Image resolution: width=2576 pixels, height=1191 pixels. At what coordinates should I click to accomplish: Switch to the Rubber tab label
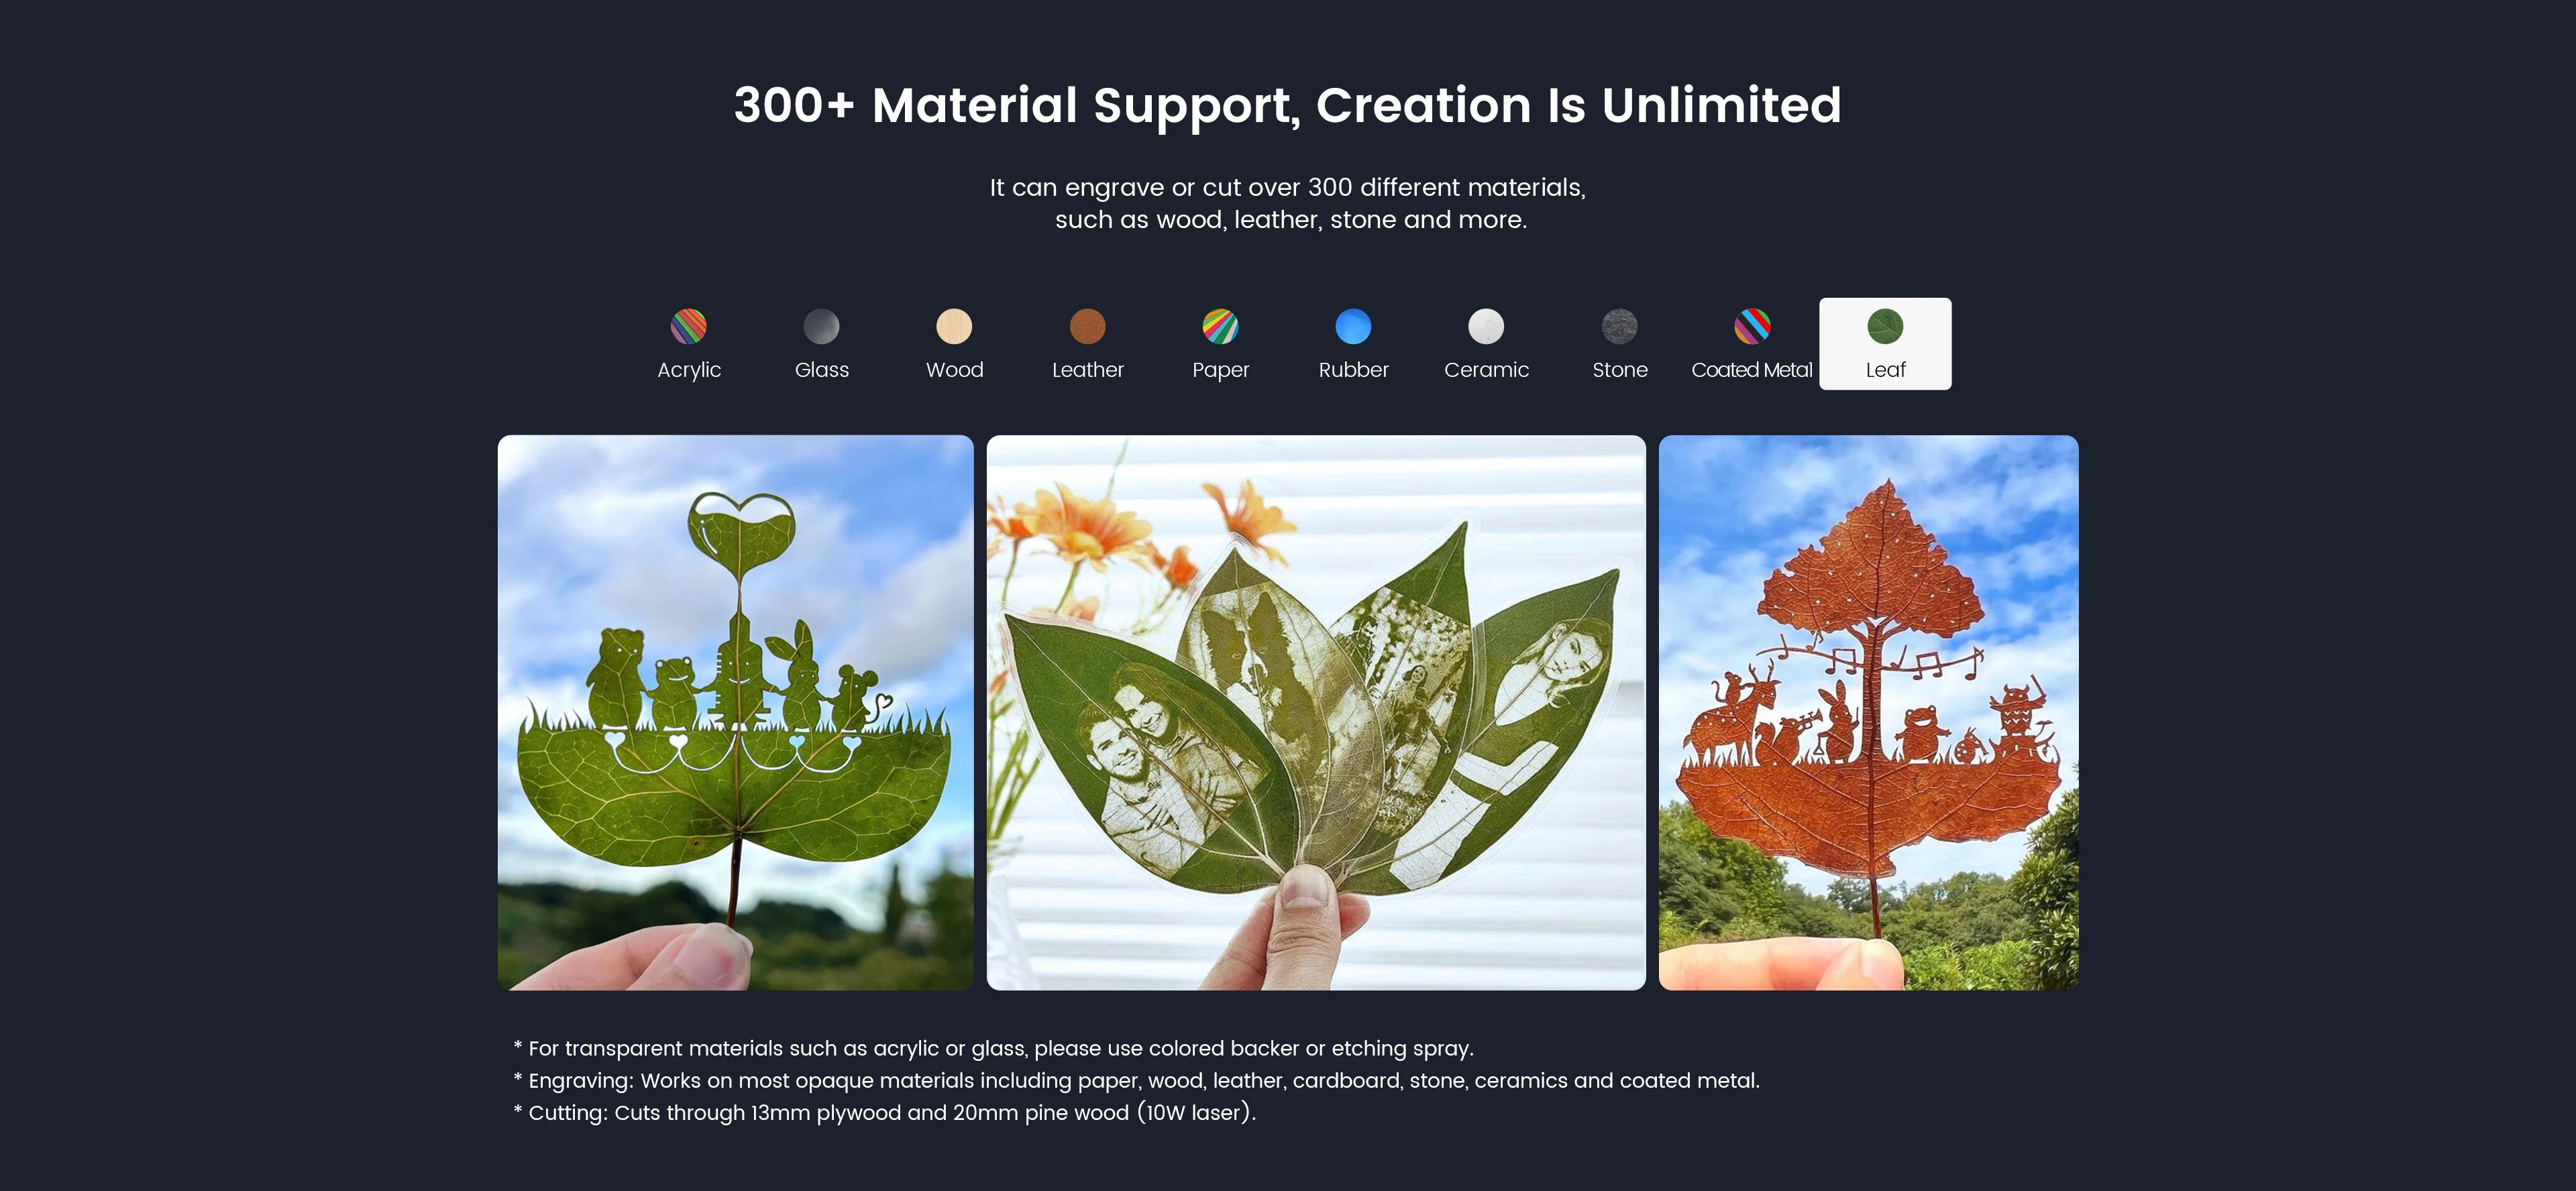(x=1353, y=370)
